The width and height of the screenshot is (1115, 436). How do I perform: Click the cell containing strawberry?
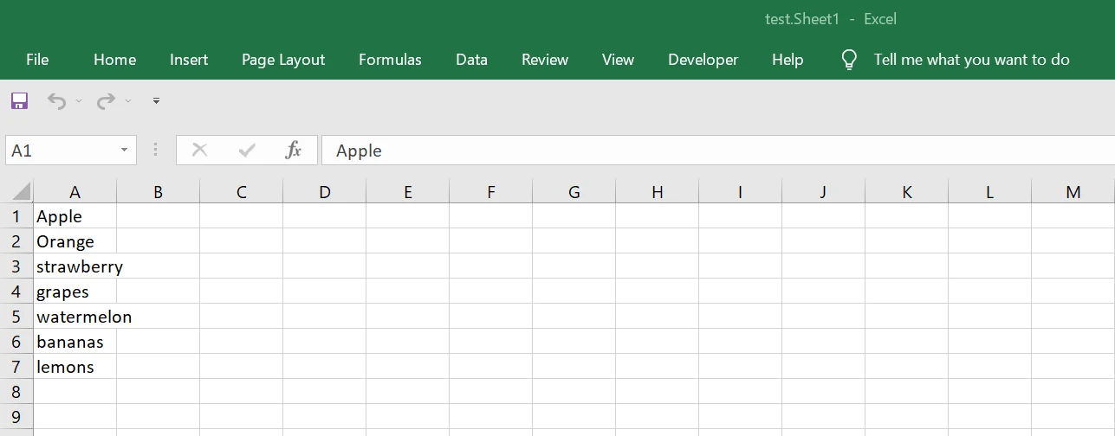pos(75,266)
